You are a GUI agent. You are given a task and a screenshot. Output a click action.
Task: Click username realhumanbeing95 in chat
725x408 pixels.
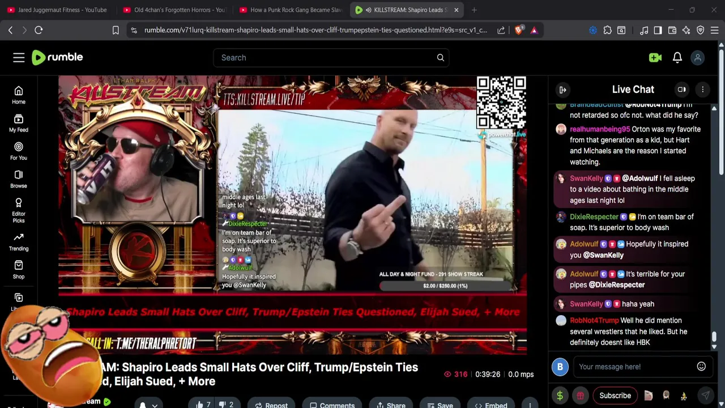coord(600,129)
